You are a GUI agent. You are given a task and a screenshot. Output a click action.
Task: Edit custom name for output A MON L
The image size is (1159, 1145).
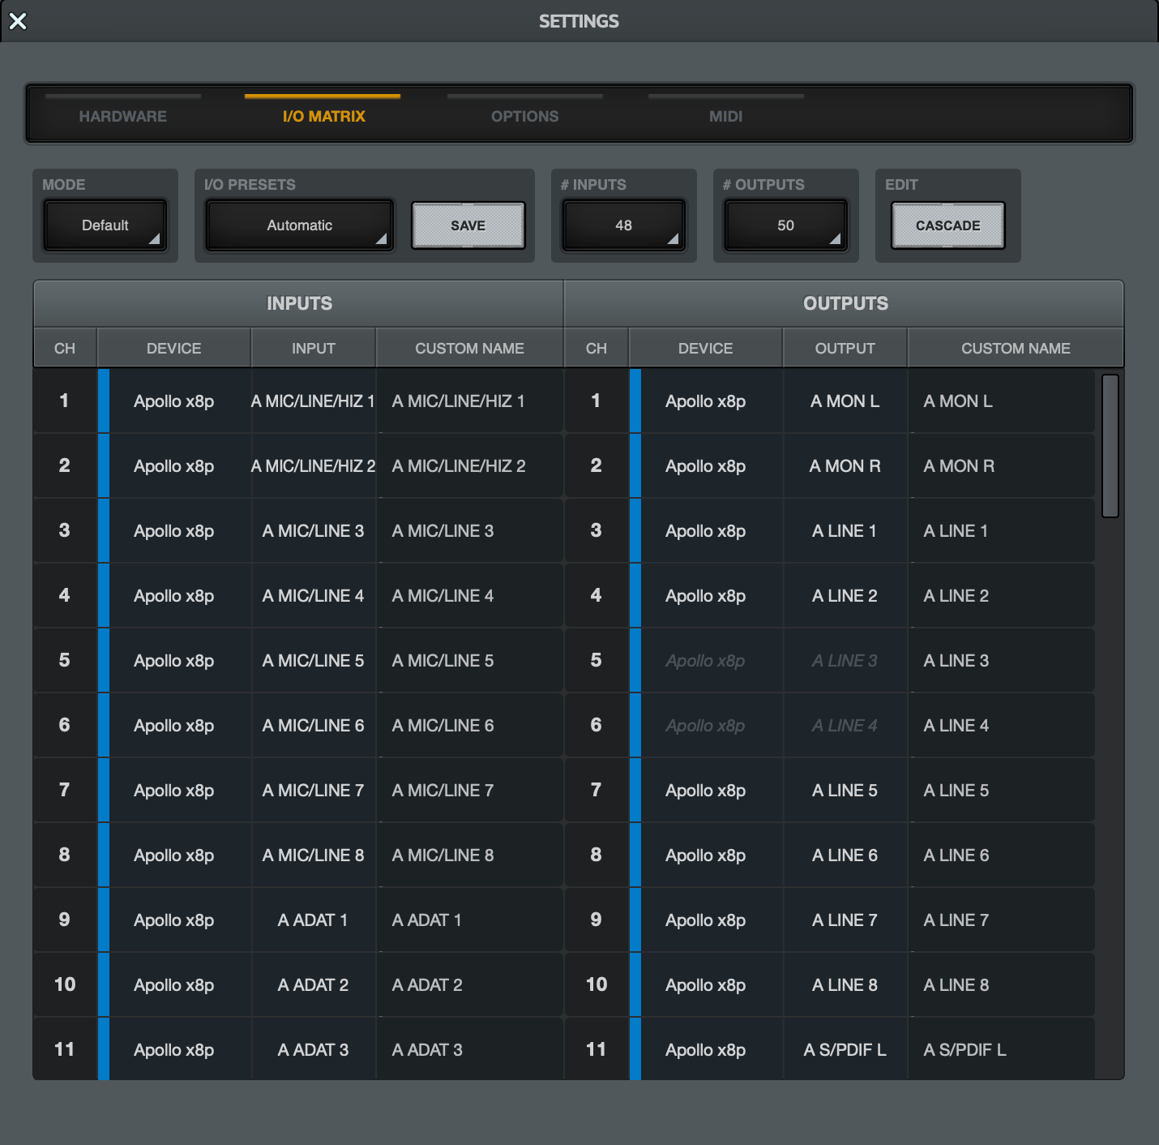[x=1000, y=401]
